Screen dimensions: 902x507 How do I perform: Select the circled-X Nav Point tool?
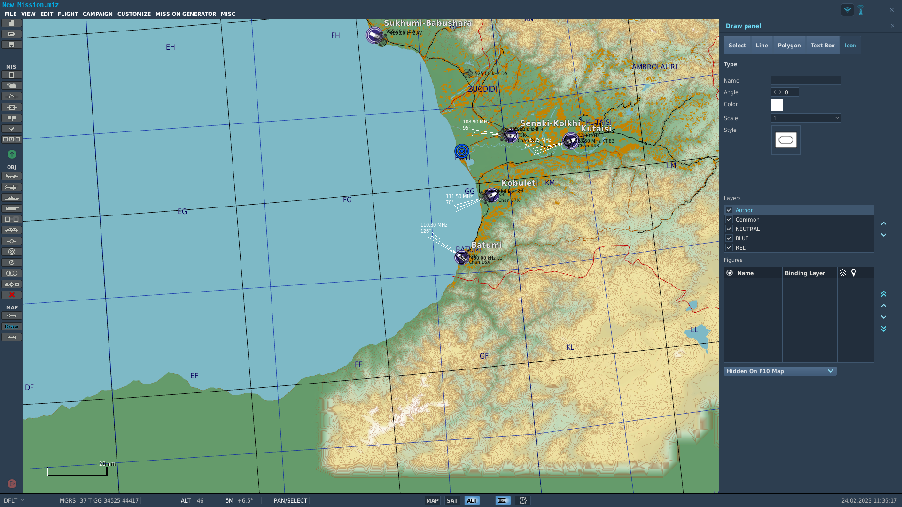12,262
